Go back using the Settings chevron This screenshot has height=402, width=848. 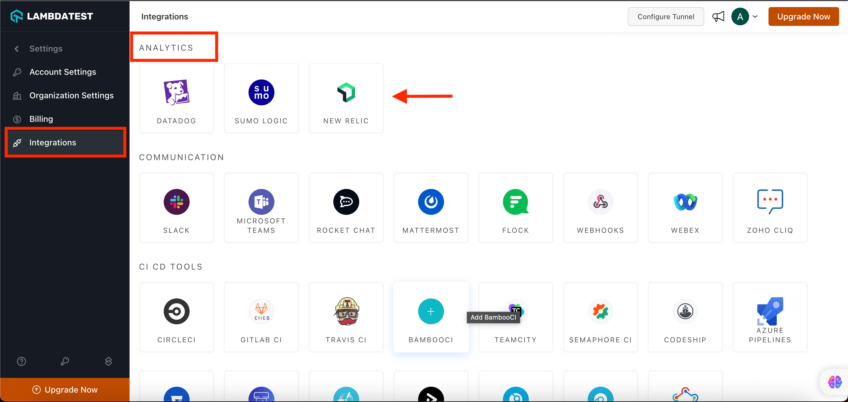[x=17, y=49]
